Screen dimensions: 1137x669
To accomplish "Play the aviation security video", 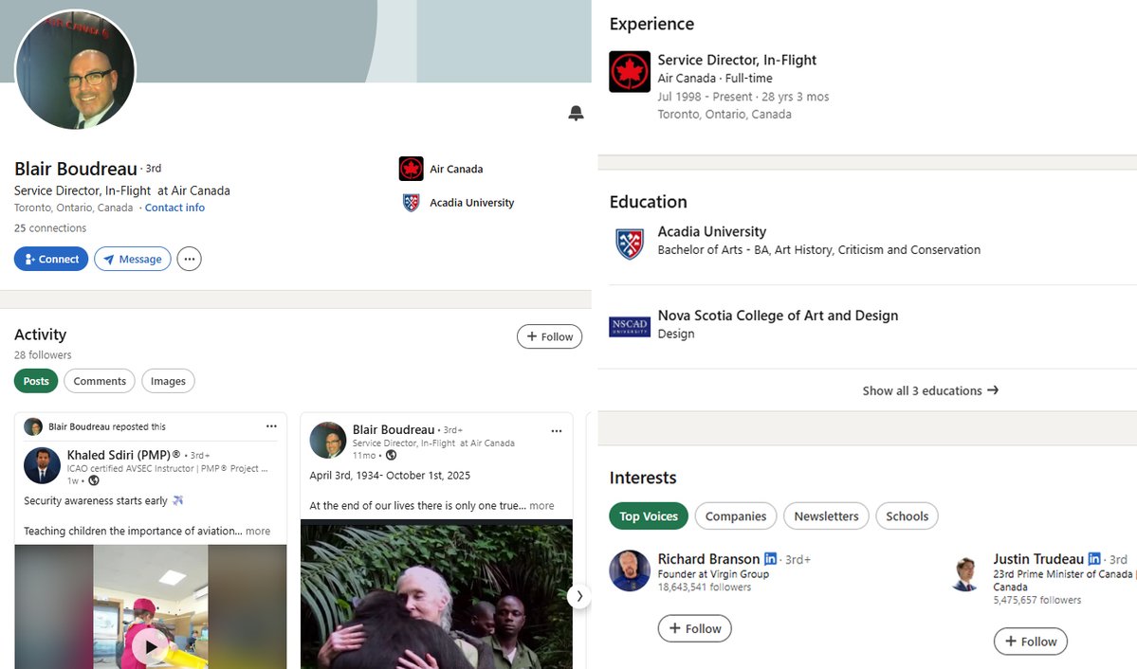I will click(151, 646).
